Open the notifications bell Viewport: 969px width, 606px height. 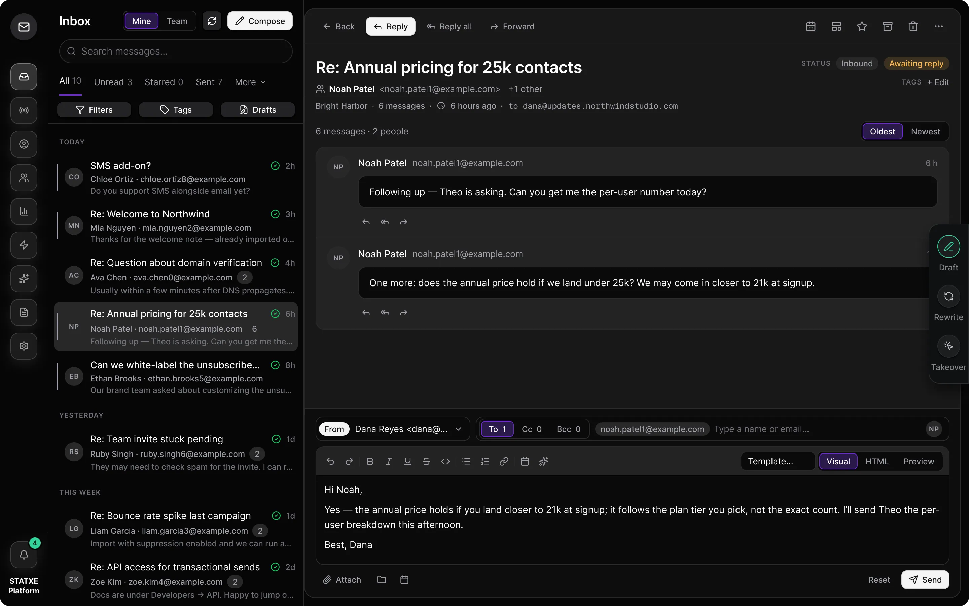point(24,555)
